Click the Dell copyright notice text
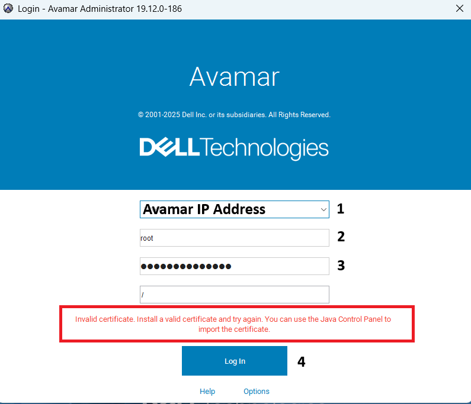 (x=234, y=115)
